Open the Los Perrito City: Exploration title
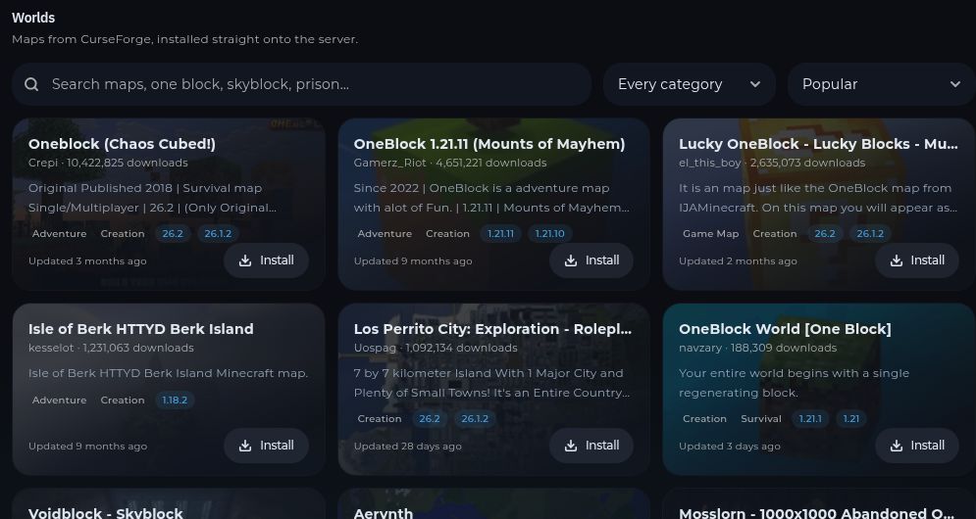 [x=492, y=329]
